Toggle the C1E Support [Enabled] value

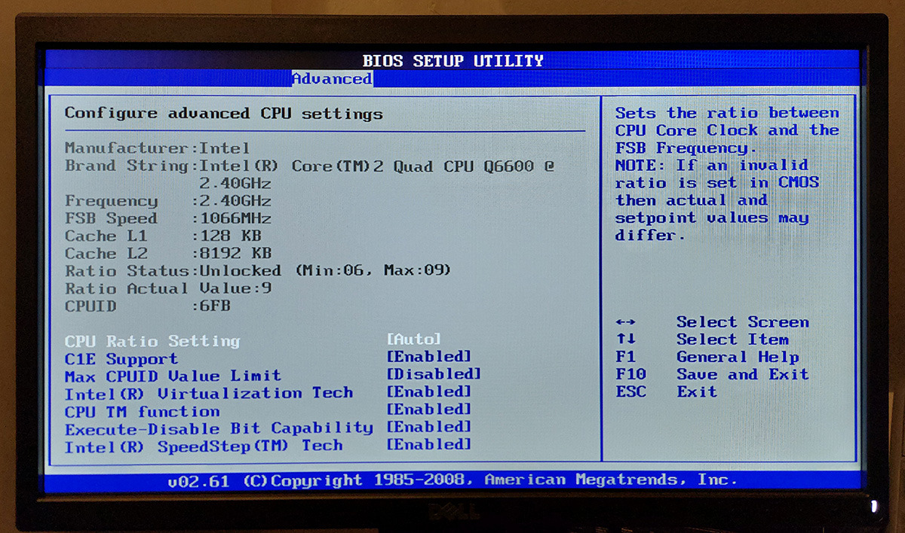428,357
